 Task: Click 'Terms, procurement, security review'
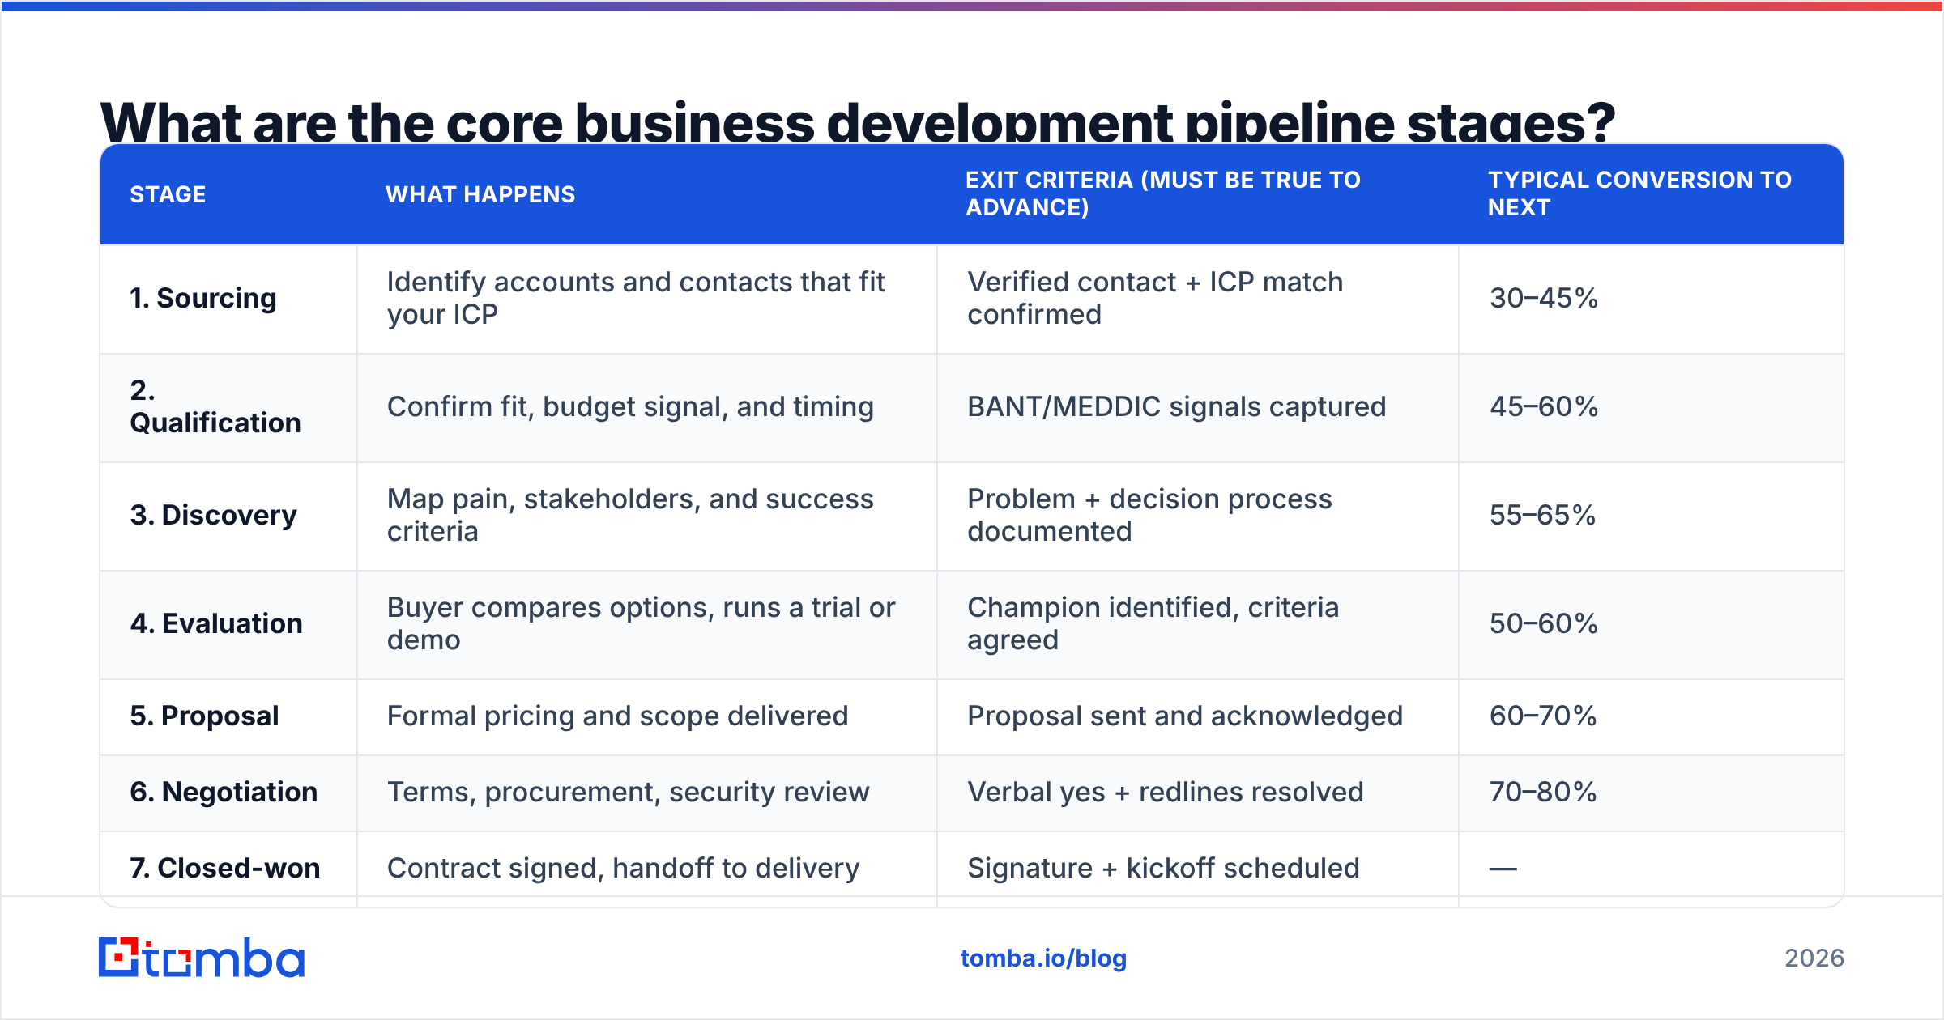click(x=628, y=792)
